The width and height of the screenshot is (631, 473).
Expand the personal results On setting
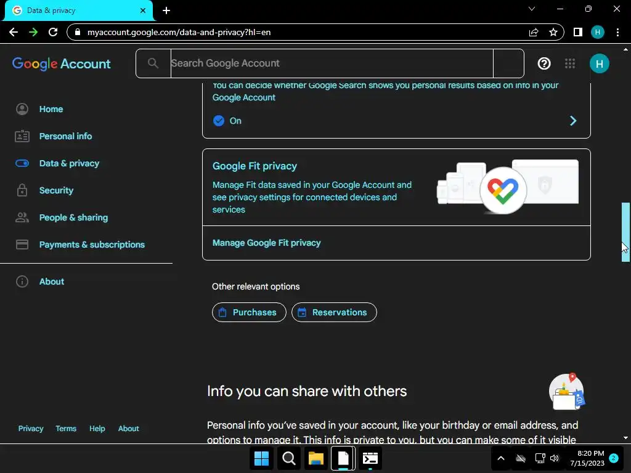573,121
